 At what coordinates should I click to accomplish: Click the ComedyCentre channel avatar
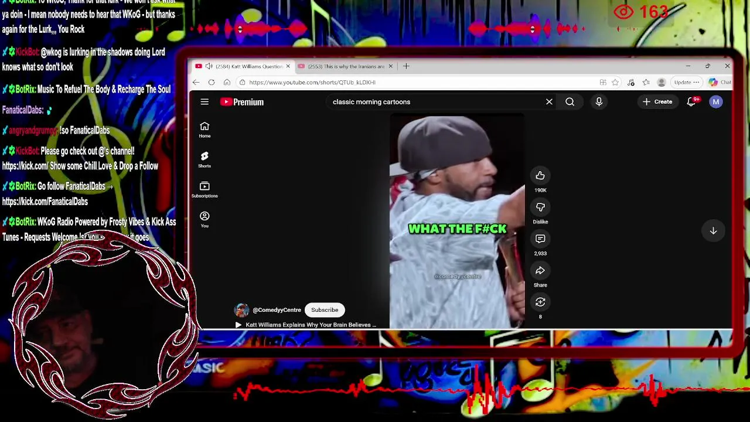coord(241,310)
